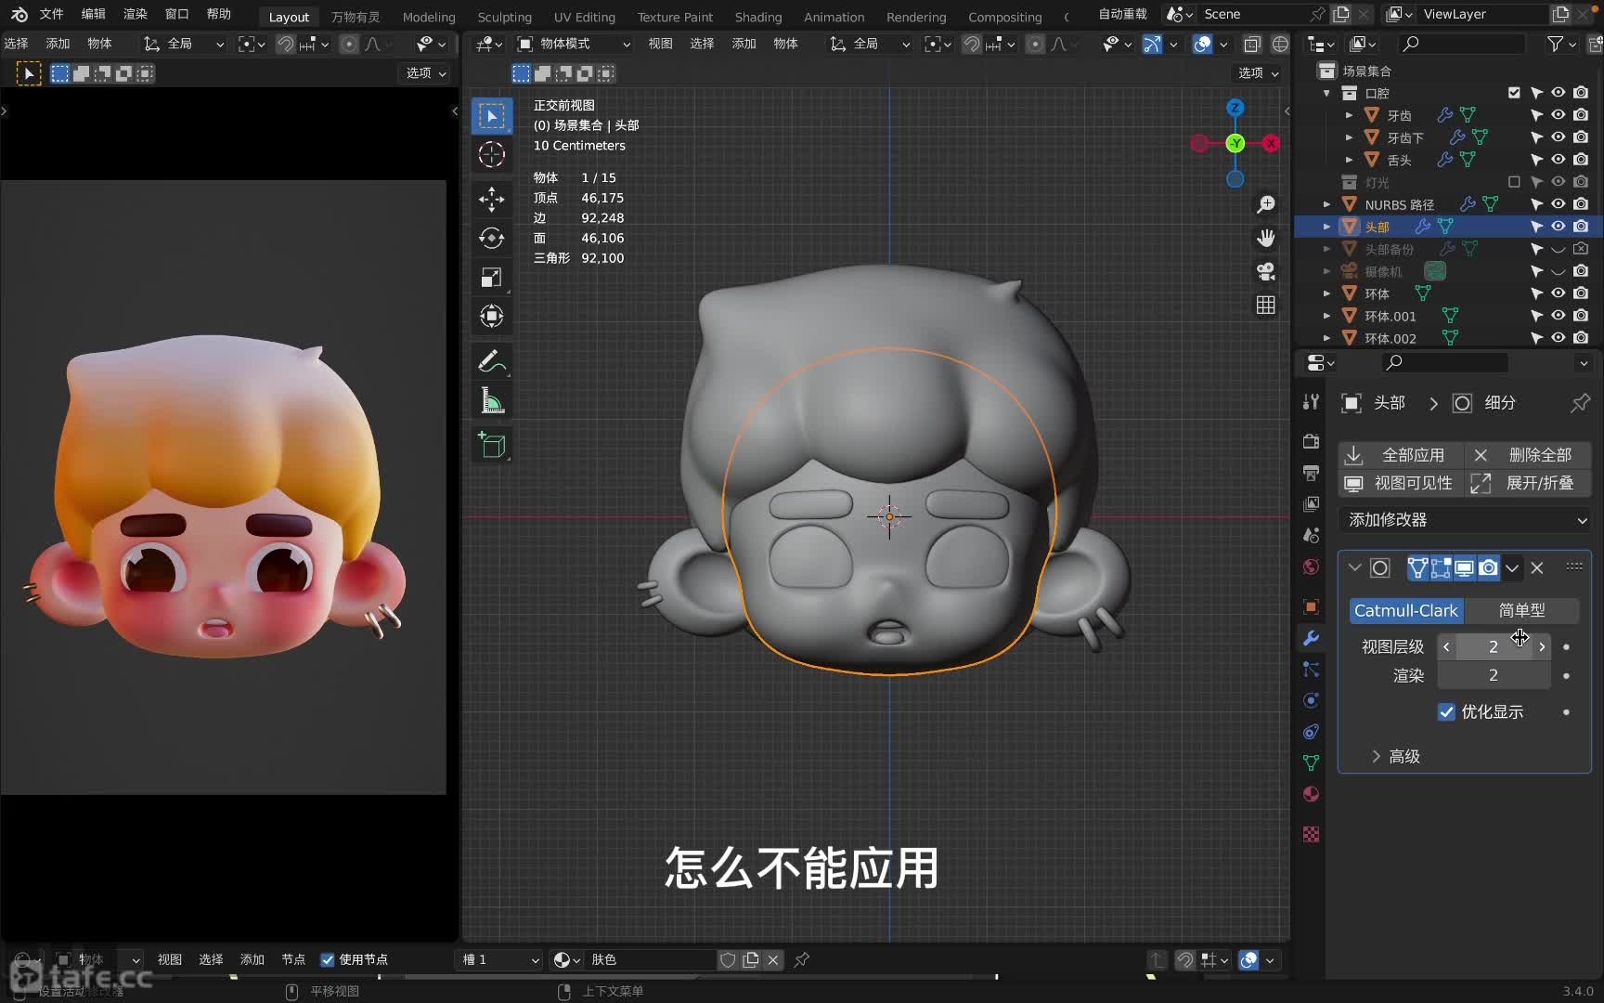Open the 添加修改器 dropdown
The image size is (1604, 1003).
point(1465,520)
